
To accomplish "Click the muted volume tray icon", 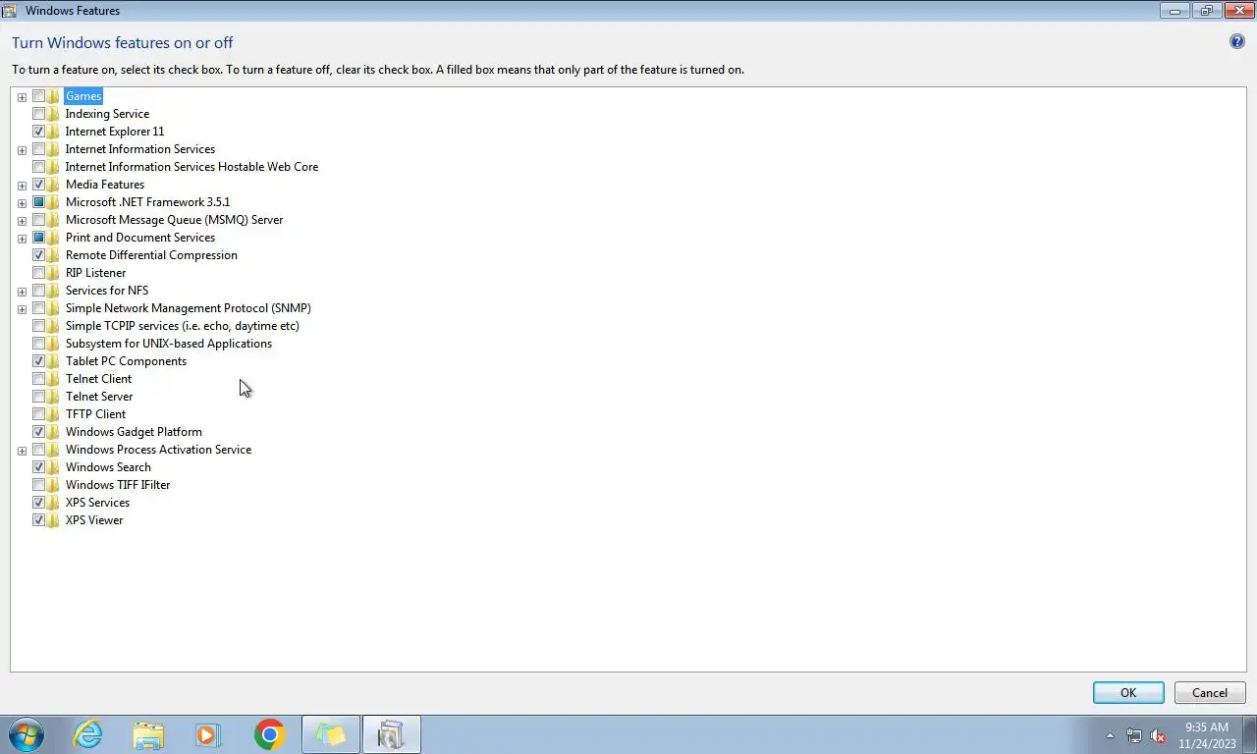I will click(x=1158, y=735).
